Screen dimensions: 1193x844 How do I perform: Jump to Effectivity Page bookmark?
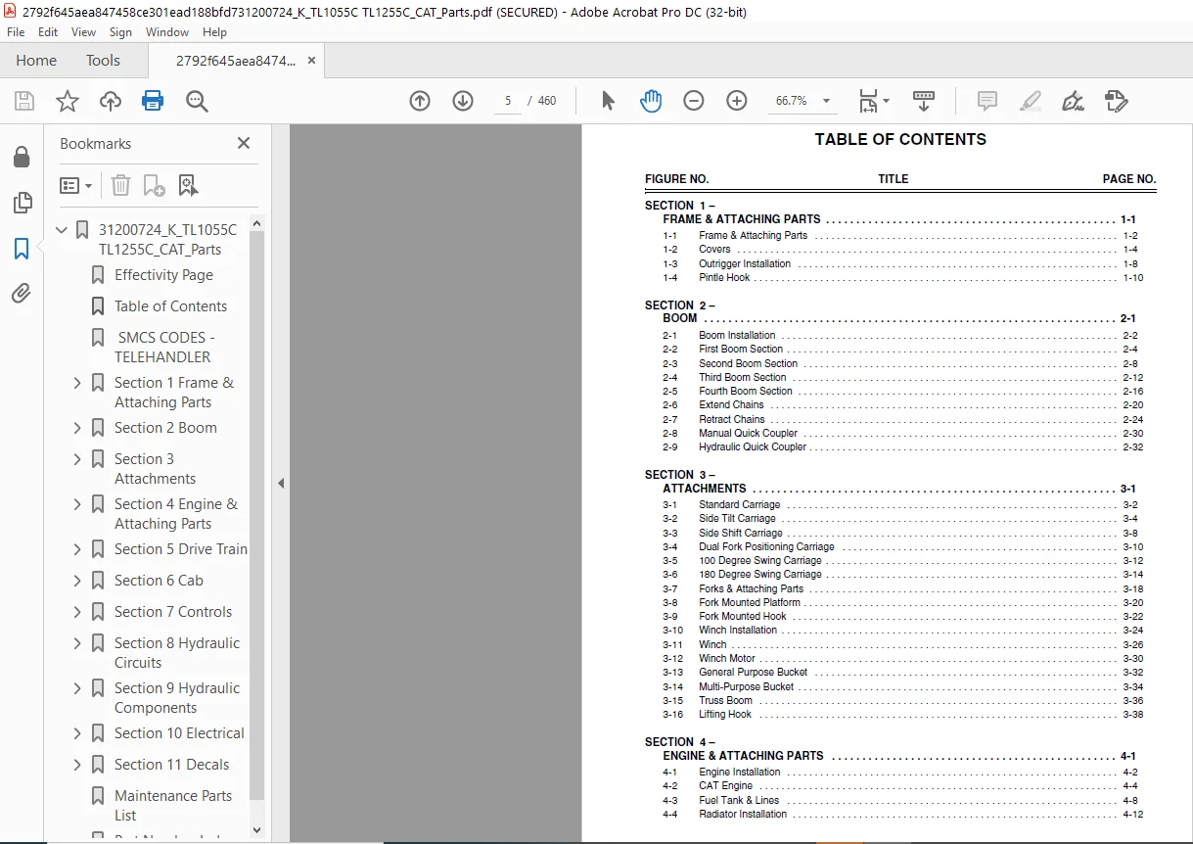[163, 275]
